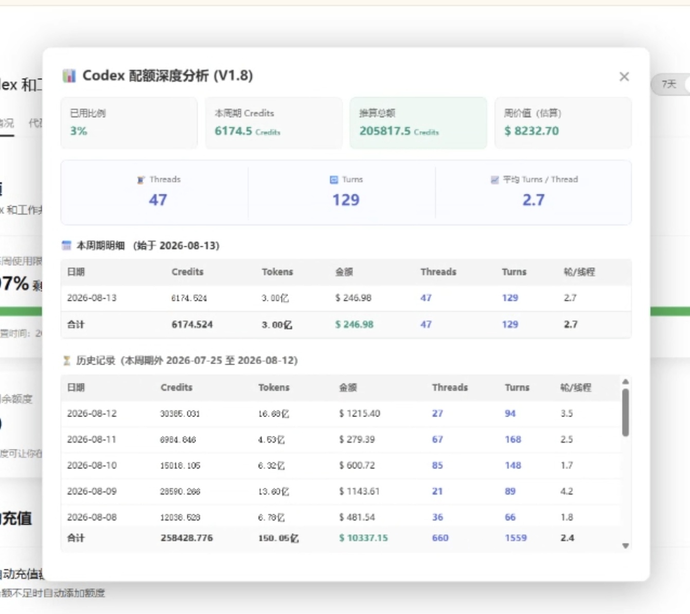Click the 本周期明细 section heading
The width and height of the screenshot is (690, 614).
click(148, 246)
